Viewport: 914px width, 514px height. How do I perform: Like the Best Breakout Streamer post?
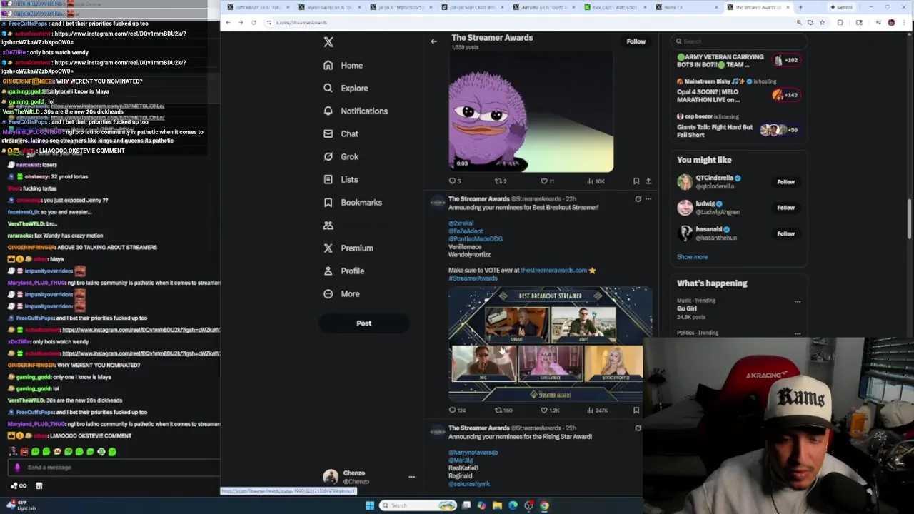coord(550,410)
